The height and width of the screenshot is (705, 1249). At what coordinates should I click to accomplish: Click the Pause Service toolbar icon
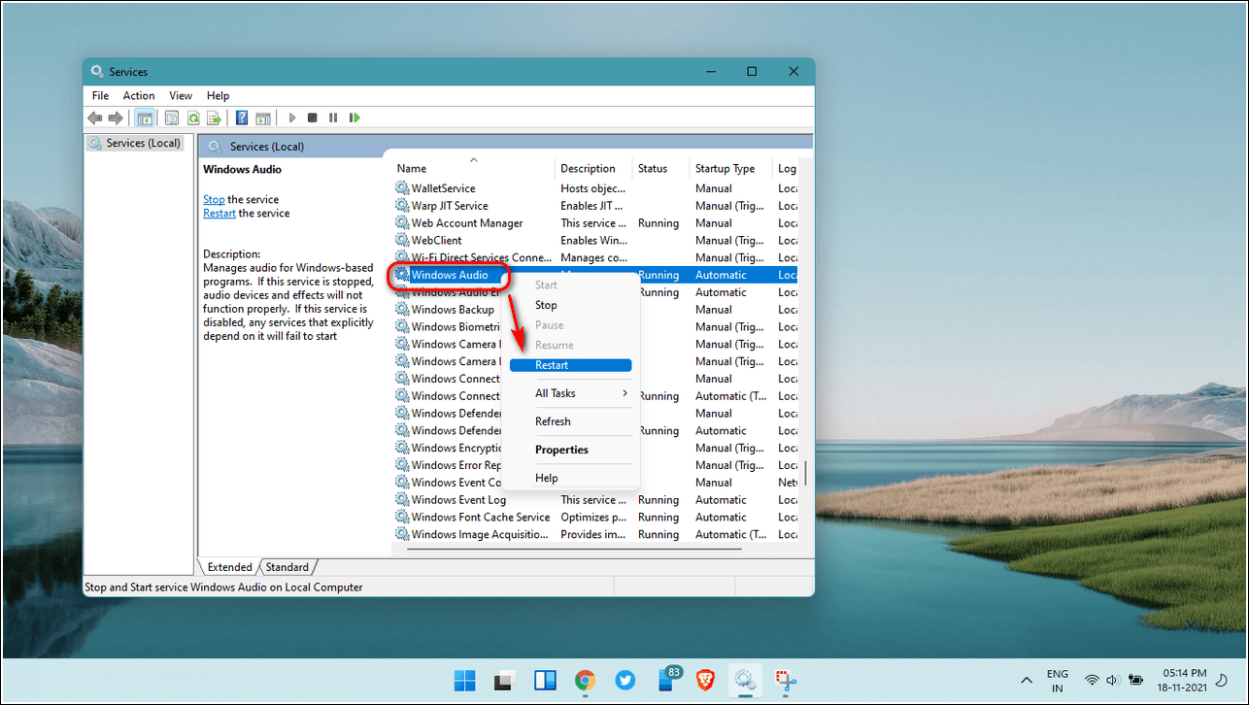pyautogui.click(x=333, y=117)
